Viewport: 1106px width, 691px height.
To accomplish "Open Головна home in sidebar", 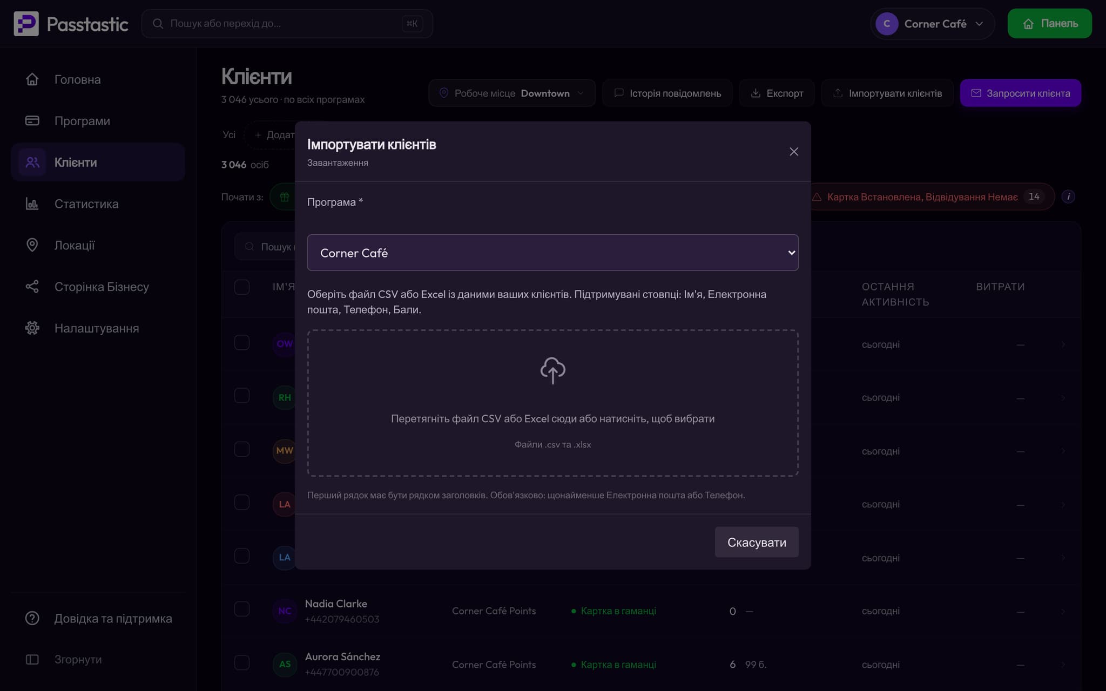I will 98,79.
